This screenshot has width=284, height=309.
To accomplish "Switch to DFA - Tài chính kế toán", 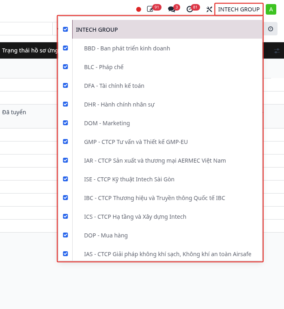I will (167, 86).
